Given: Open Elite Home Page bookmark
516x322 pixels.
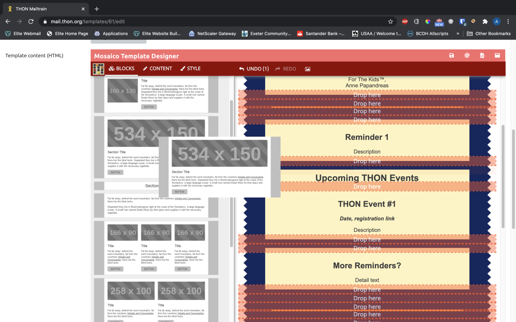Looking at the screenshot, I should point(67,34).
